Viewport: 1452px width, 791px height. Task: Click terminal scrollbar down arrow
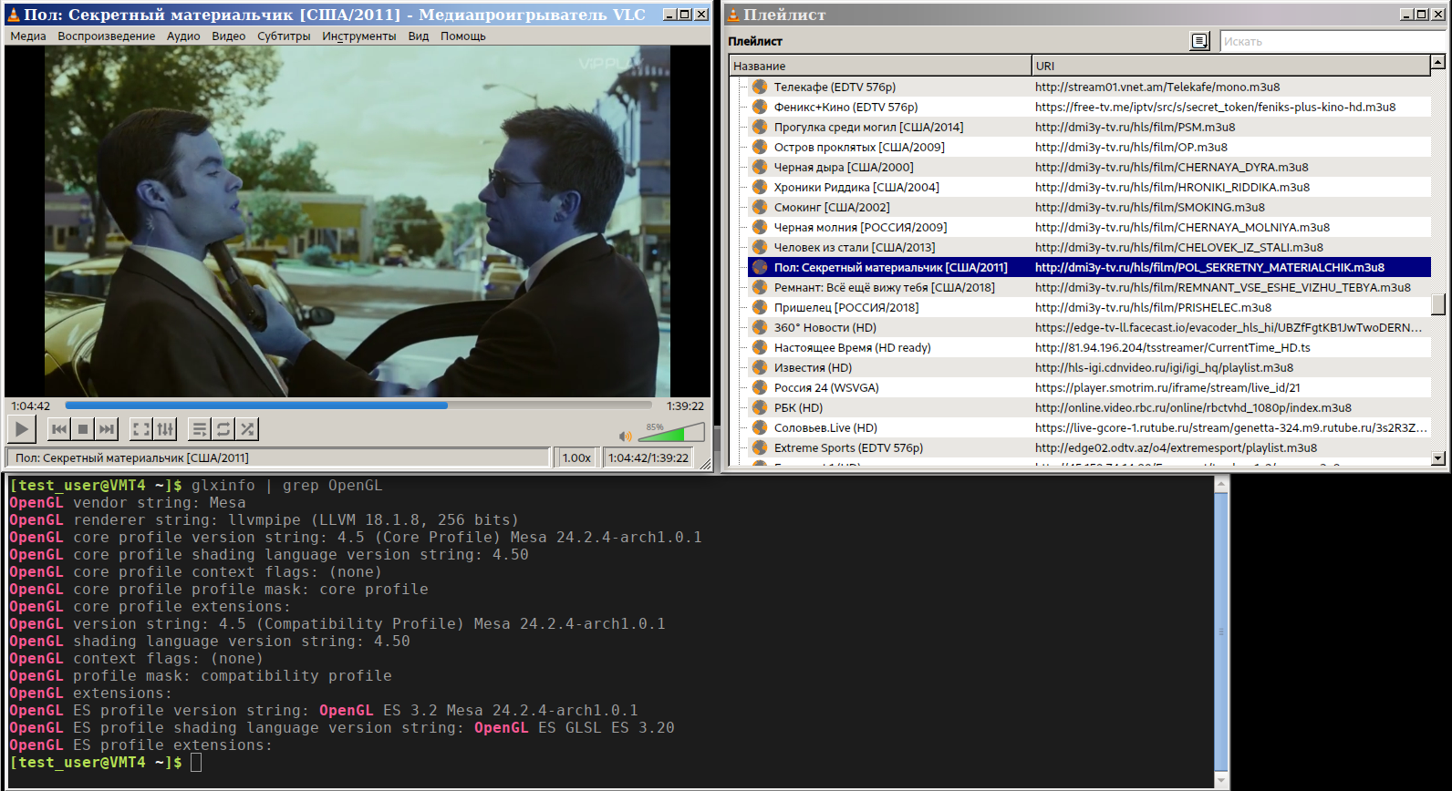pyautogui.click(x=1222, y=780)
